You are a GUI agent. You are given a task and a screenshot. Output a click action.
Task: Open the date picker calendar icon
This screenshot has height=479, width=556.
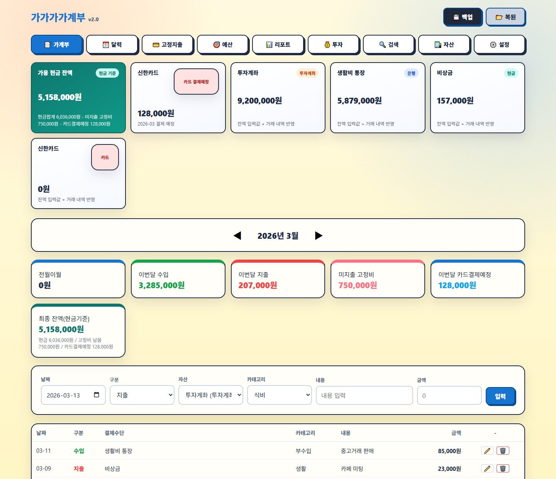(97, 395)
